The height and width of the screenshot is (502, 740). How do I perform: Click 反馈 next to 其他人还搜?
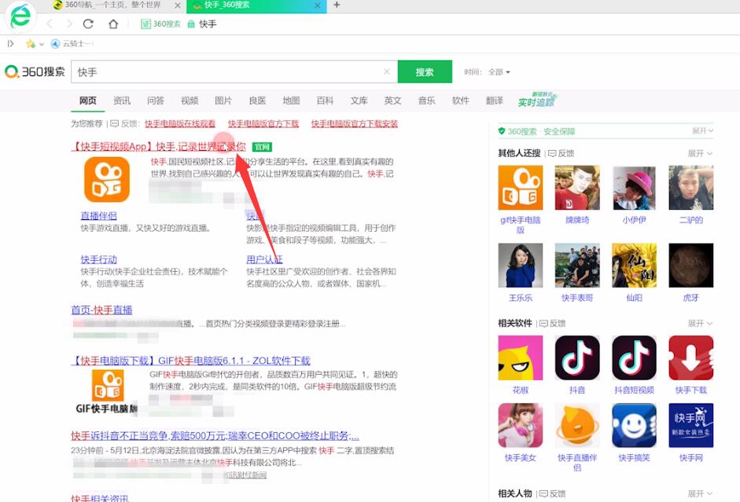561,153
